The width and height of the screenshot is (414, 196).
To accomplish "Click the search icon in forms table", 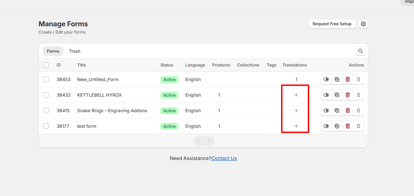I will pos(360,51).
